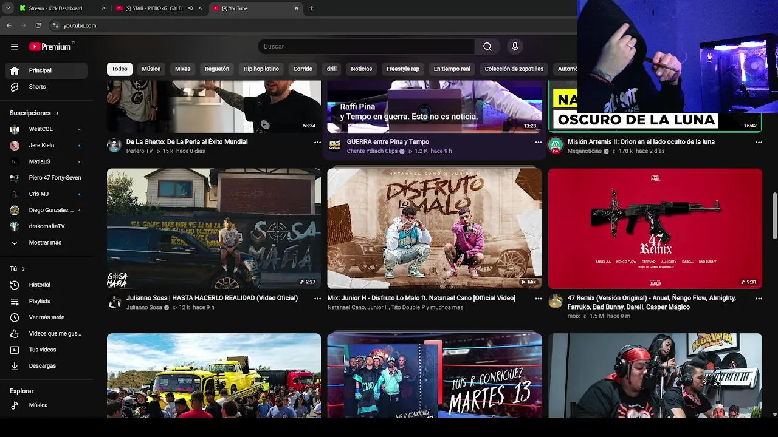Open Ver más tarde list
This screenshot has height=437, width=778.
point(46,317)
